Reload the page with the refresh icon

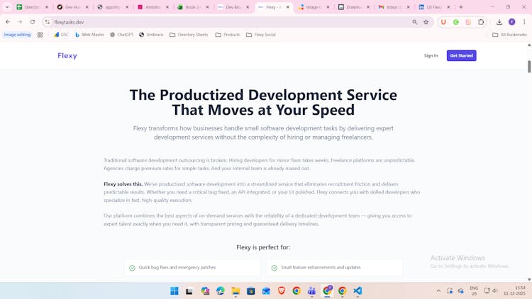(33, 22)
